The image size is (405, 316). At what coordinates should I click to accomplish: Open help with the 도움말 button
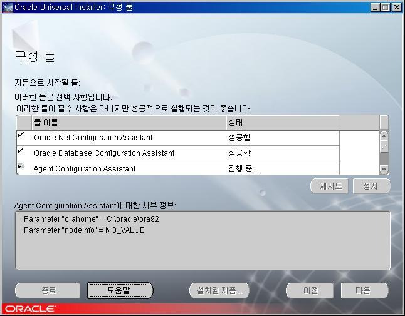pyautogui.click(x=120, y=290)
